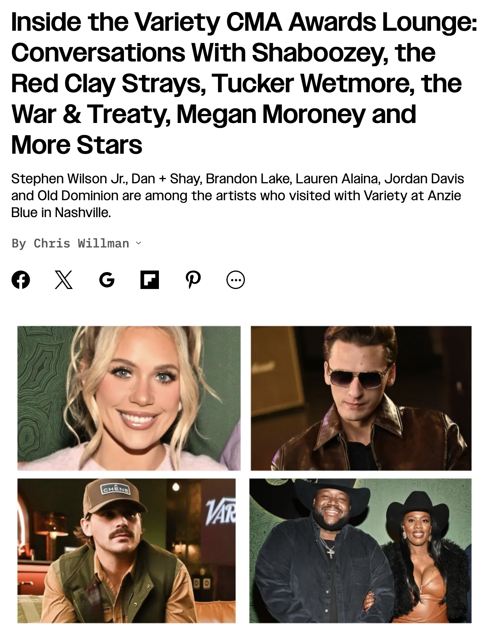Viewport: 489px width, 641px height.
Task: Expand the chevron beside Chris Willman
Action: pos(139,243)
